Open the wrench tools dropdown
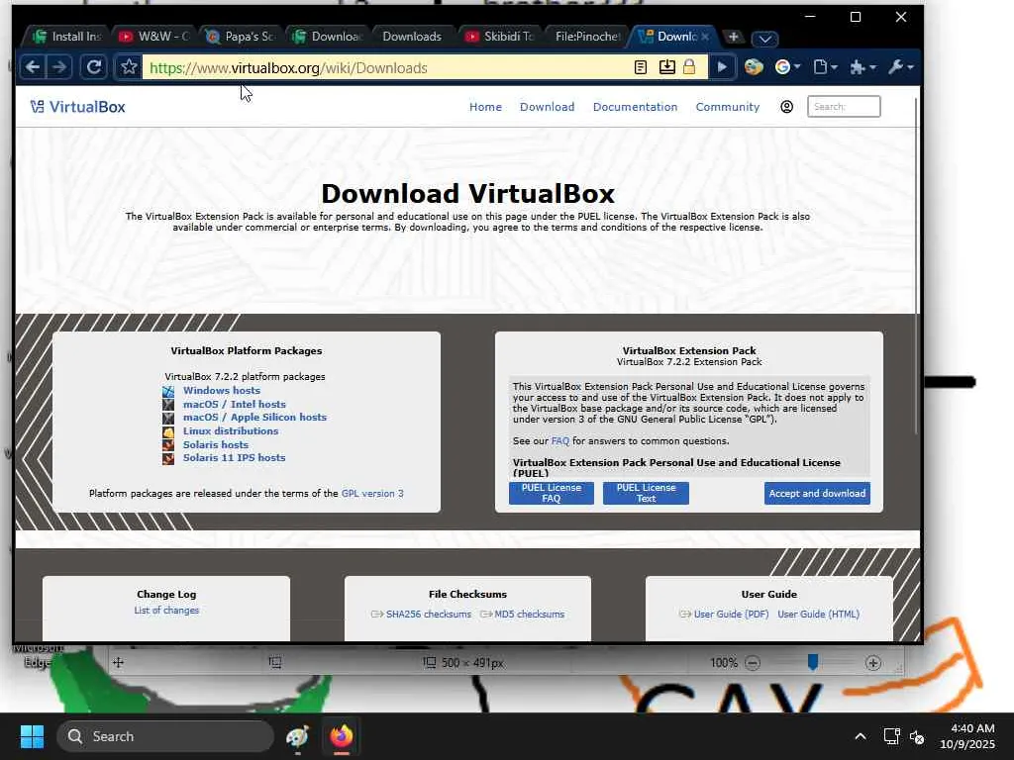 (x=900, y=67)
